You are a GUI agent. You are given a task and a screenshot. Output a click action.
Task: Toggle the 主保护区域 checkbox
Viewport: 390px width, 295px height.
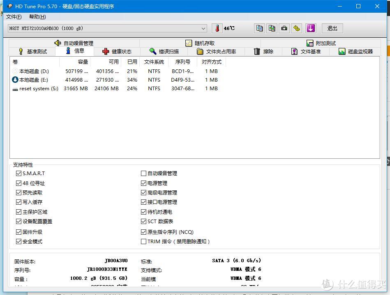18,212
